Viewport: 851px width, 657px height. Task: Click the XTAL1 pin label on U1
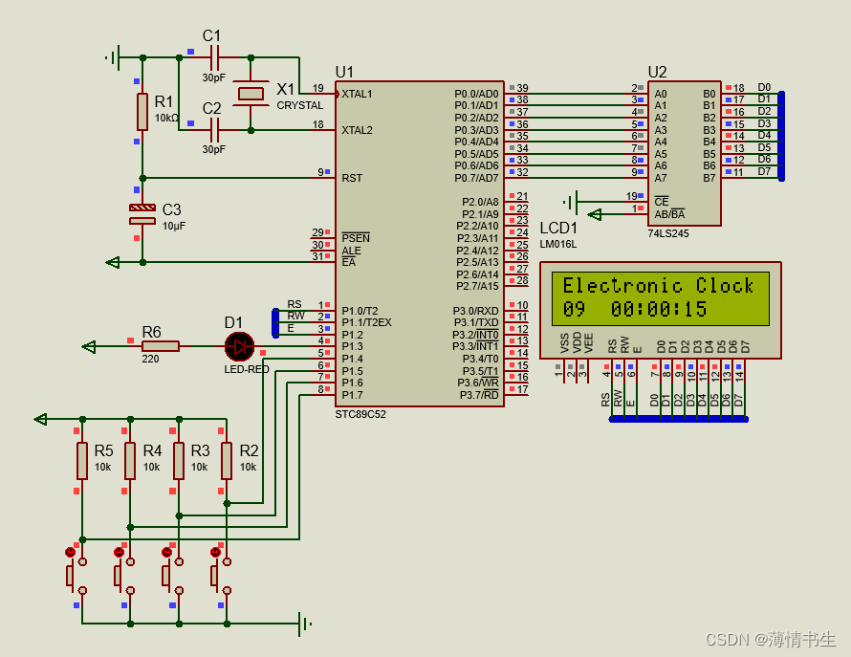(x=357, y=94)
